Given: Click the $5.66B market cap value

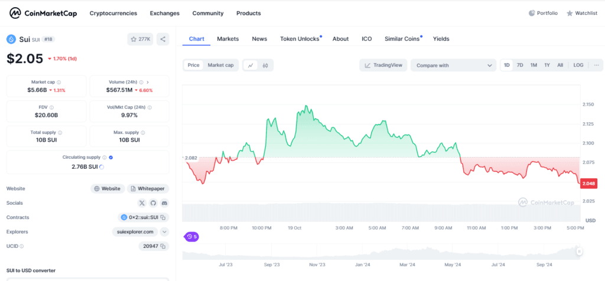Looking at the screenshot, I should [38, 90].
